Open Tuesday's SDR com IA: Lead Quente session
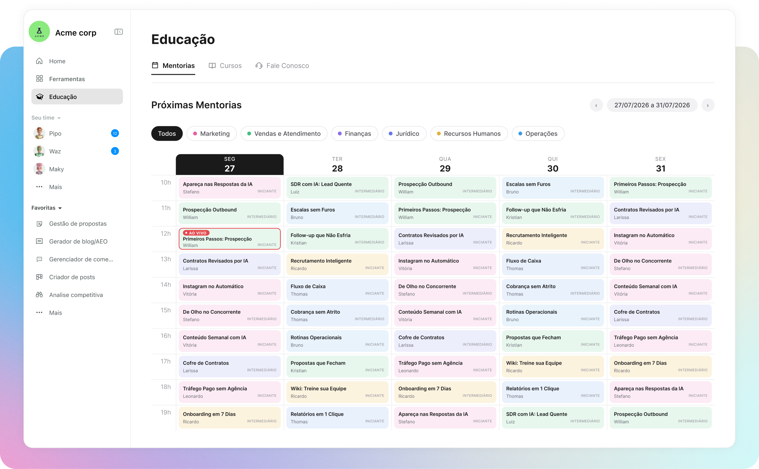 pyautogui.click(x=337, y=188)
